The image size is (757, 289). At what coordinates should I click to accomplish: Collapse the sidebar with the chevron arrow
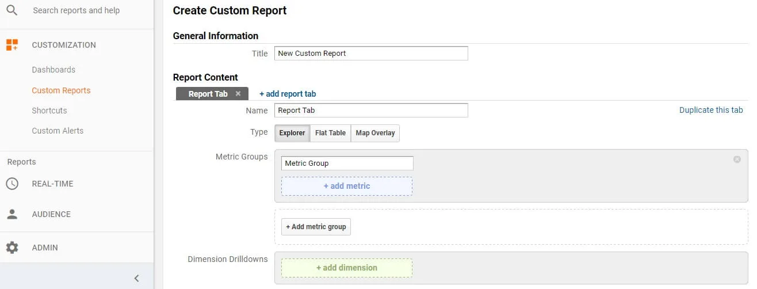point(136,279)
